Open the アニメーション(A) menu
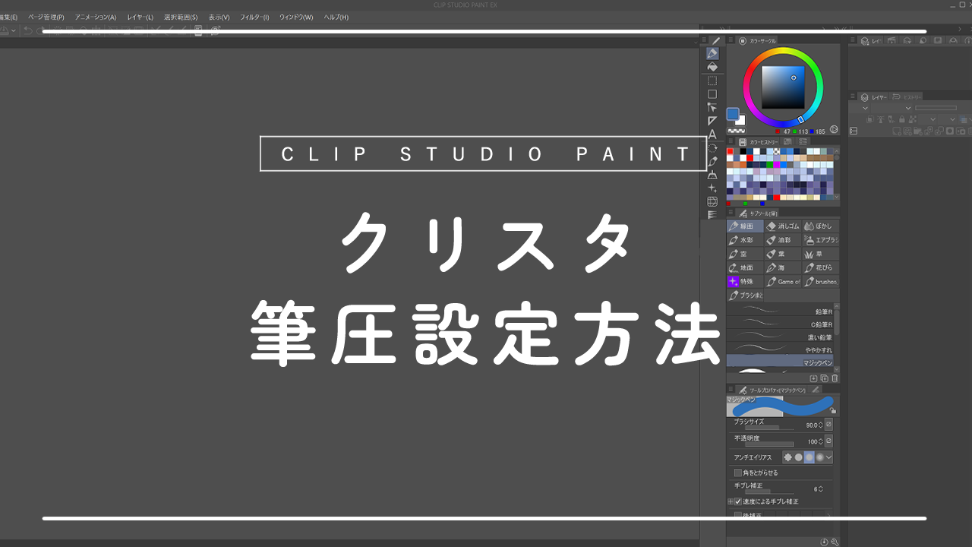The height and width of the screenshot is (547, 972). tap(96, 17)
